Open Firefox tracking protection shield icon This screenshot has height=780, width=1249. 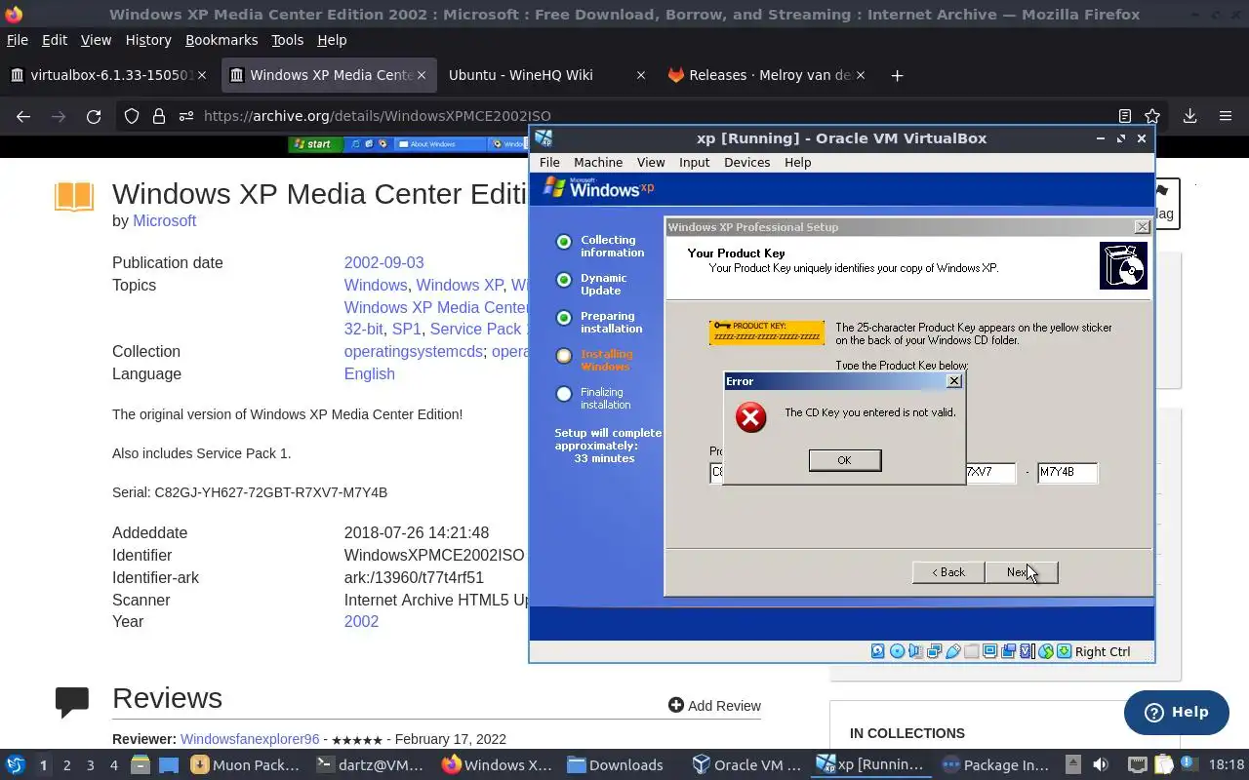pyautogui.click(x=132, y=116)
